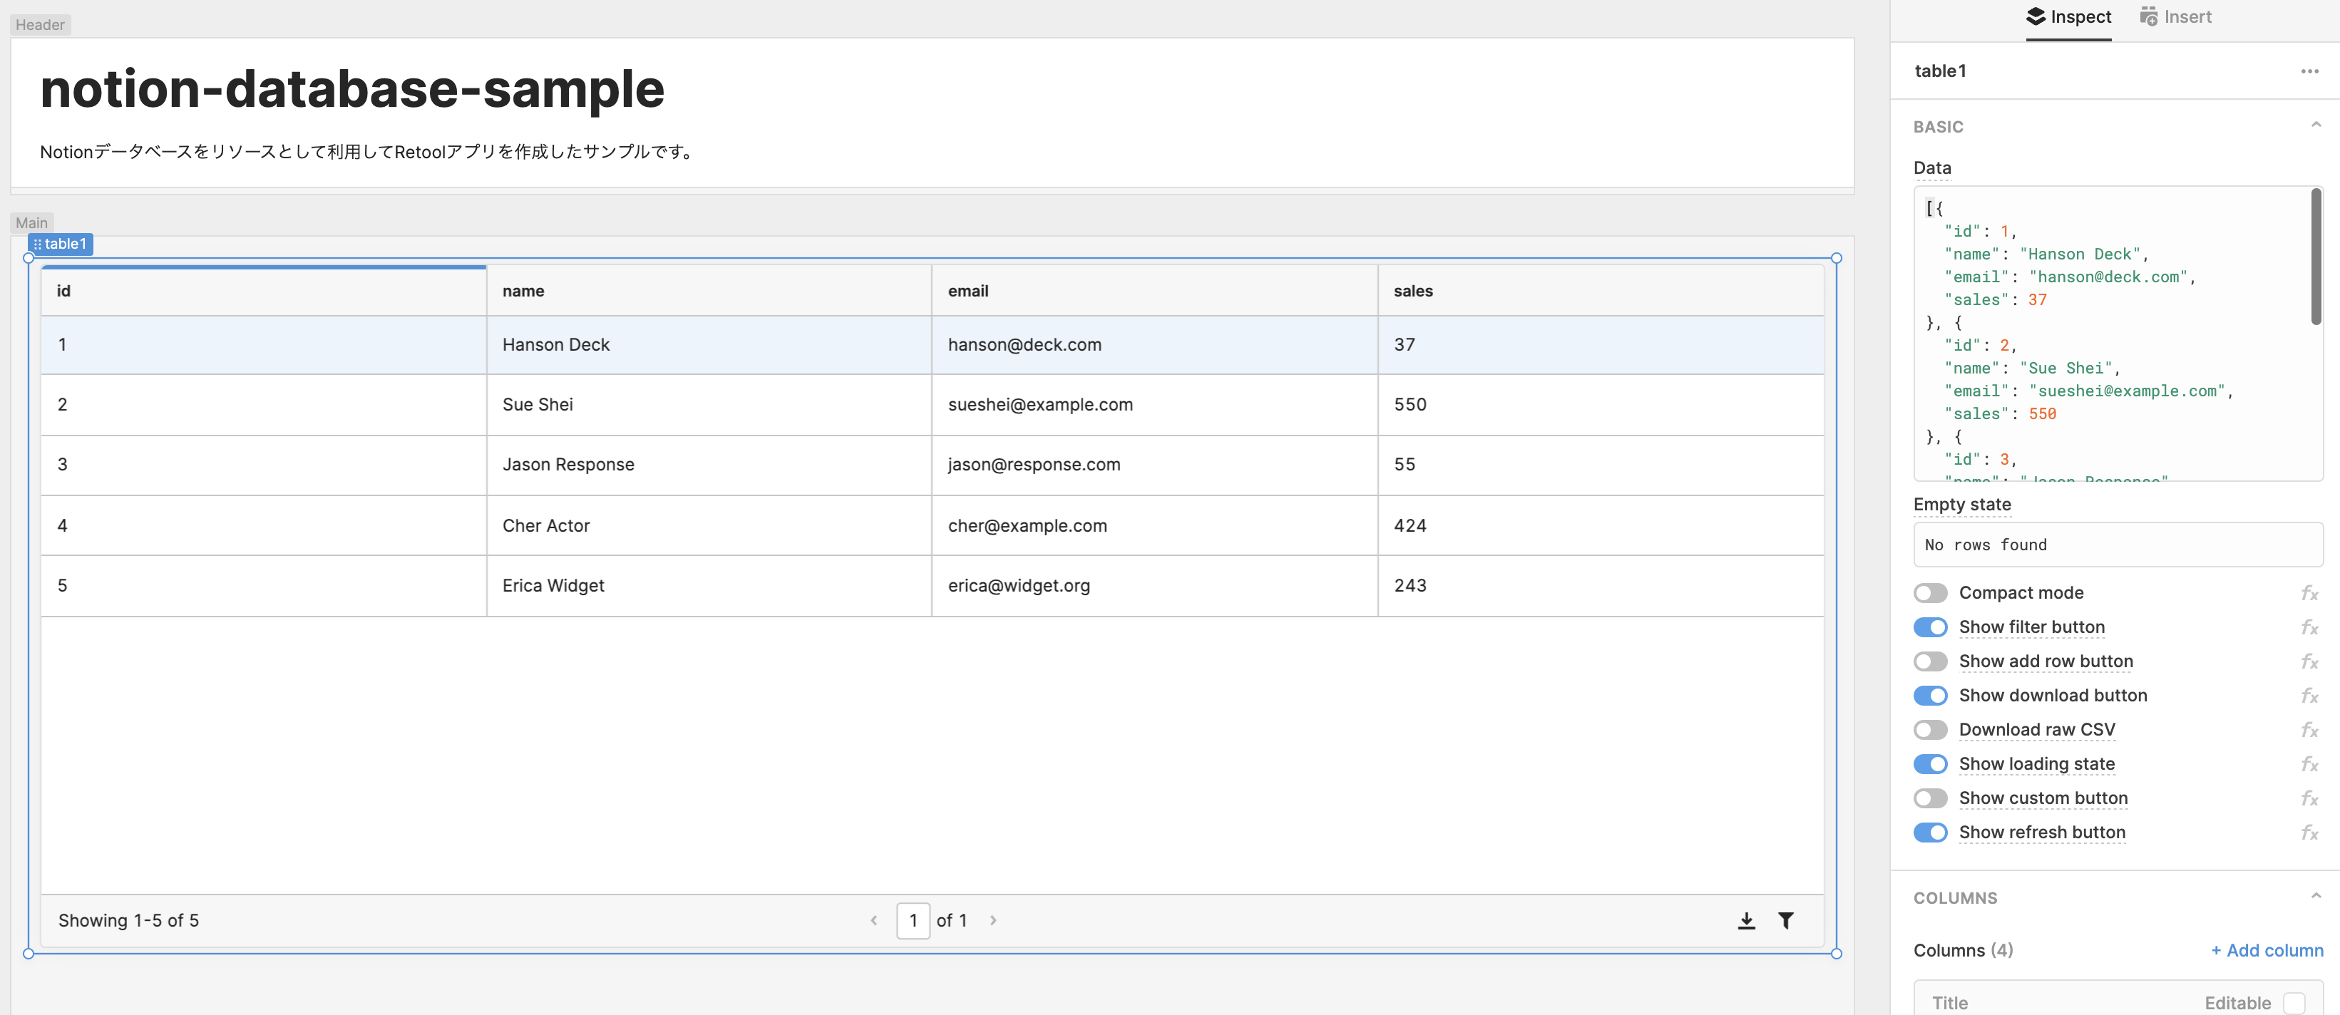Click the fx icon beside Show add row button
Screen dimensions: 2340x1015
coord(2309,662)
